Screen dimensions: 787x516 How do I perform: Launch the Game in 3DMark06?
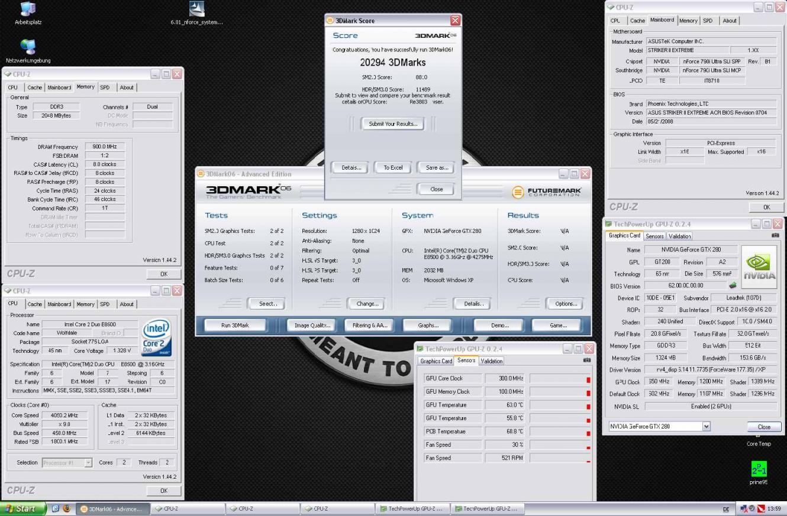(x=558, y=325)
